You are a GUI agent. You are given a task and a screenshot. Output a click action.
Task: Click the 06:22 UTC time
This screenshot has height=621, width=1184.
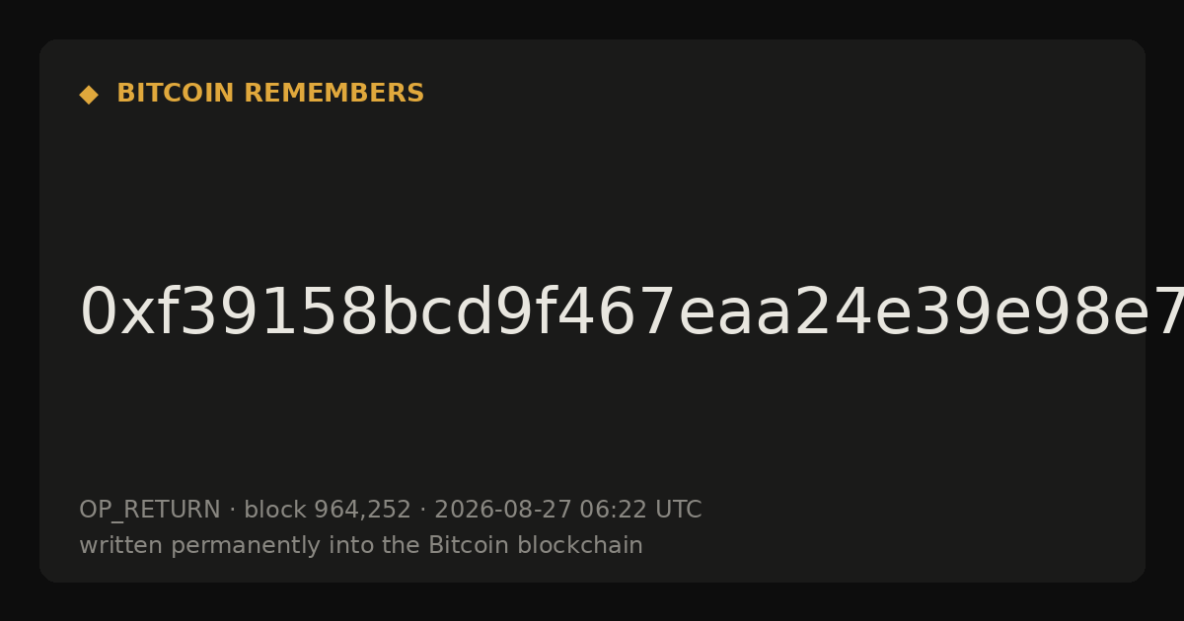point(640,511)
